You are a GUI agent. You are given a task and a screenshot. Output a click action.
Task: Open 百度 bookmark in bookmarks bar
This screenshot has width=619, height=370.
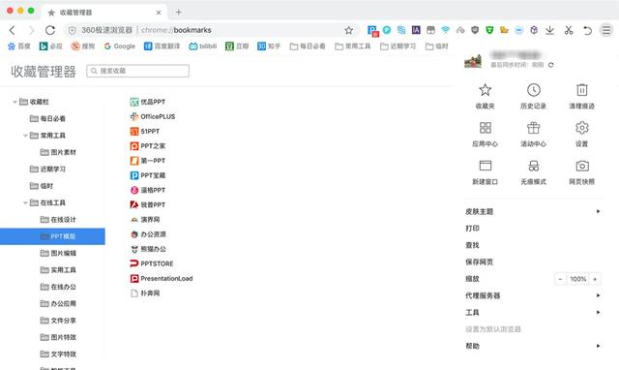[19, 46]
